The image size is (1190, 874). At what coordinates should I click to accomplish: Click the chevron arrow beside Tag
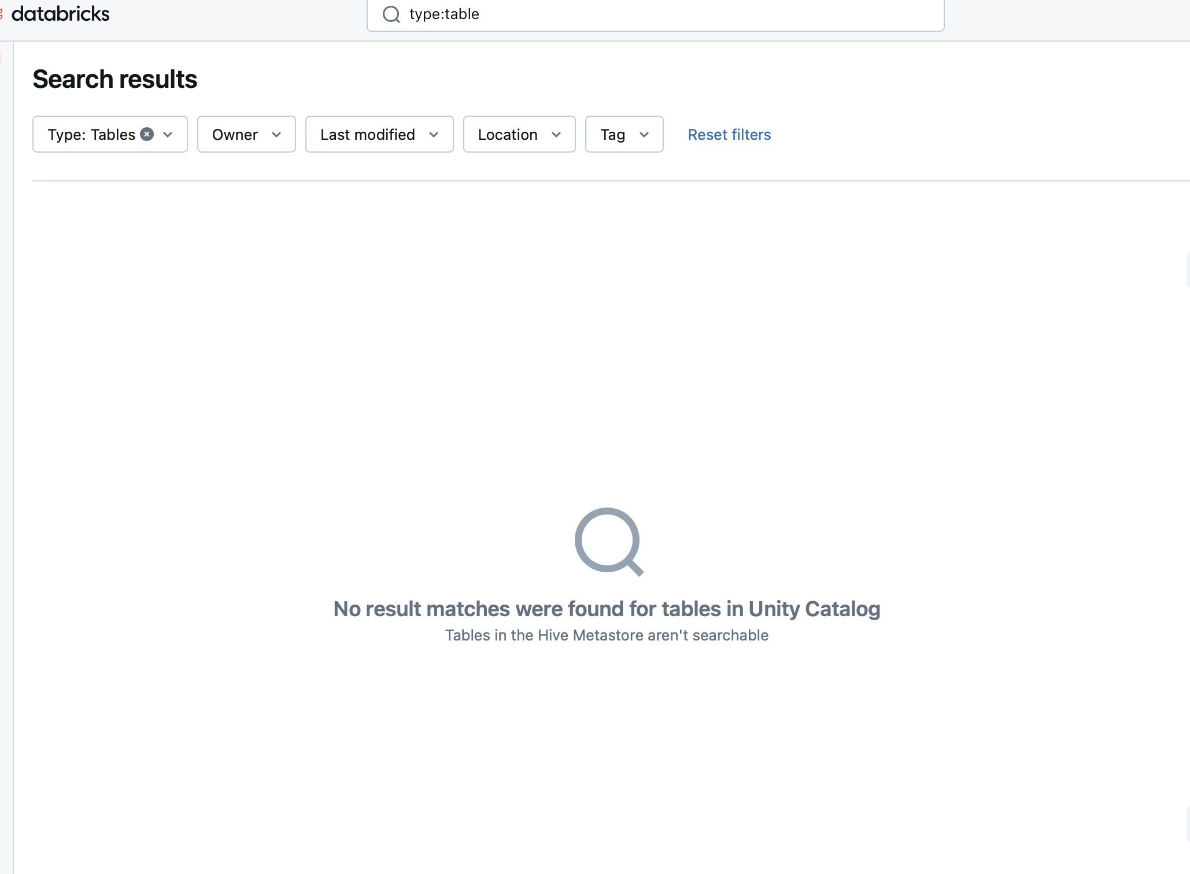pyautogui.click(x=644, y=135)
